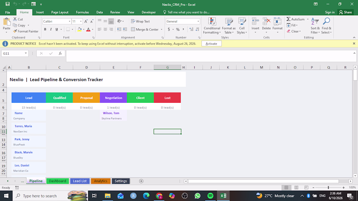The image size is (358, 201).
Task: Set Bottom Align vertical alignment
Action: tap(111, 21)
